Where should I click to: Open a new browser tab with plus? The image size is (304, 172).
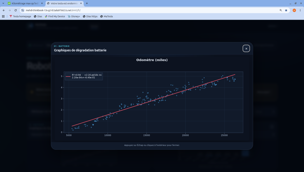87,3
